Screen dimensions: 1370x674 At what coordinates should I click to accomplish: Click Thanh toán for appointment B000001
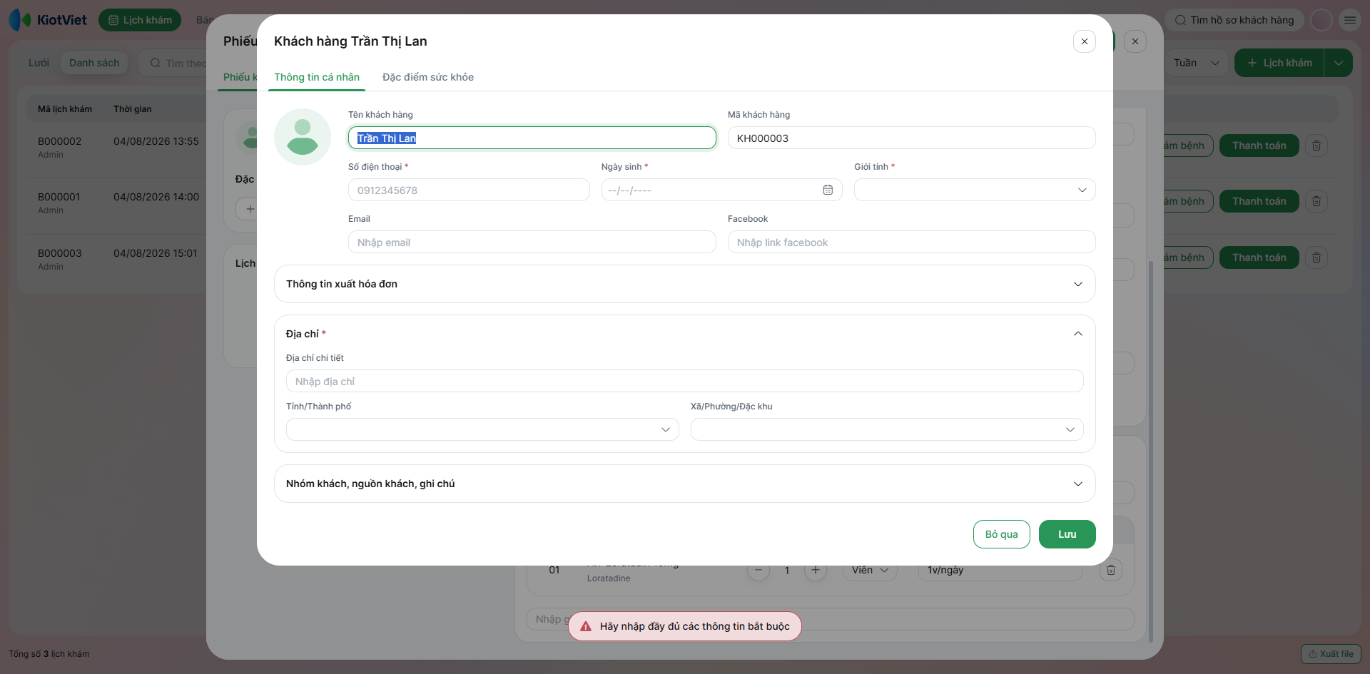coord(1259,201)
